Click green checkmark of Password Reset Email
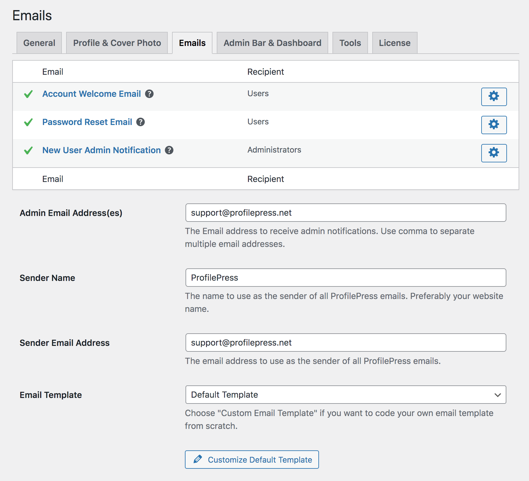Screen dimensions: 529x481 (x=28, y=122)
